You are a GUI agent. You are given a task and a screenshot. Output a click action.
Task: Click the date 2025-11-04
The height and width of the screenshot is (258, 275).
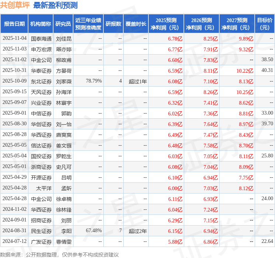(14, 38)
